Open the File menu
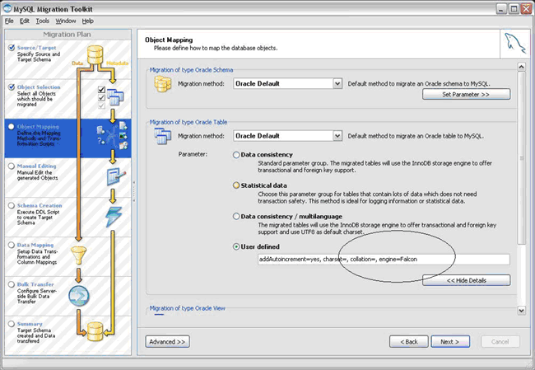This screenshot has height=370, width=535. point(9,21)
